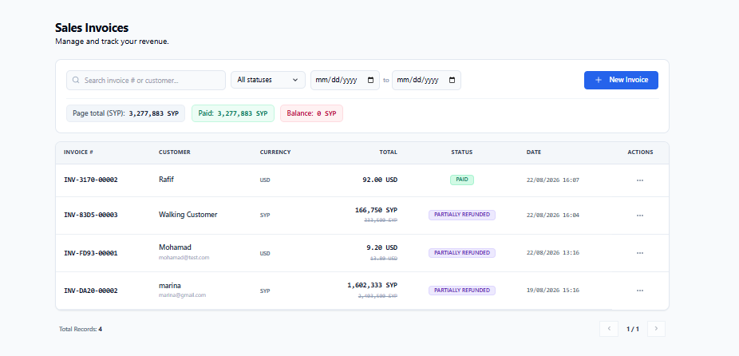Select invoice number INV-83D5-00003
Viewport: 739px width, 356px height.
[x=90, y=215]
